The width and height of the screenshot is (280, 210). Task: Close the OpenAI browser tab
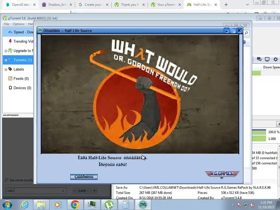pos(34,5)
